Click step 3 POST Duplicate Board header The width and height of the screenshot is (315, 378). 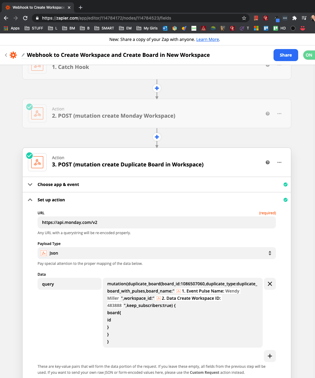coord(157,162)
